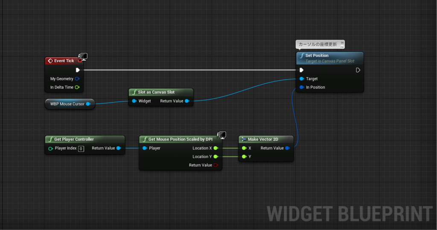Screen dimensions: 437x230
Task: Select the Slot as Canvas Slot node header
Action: [x=161, y=92]
